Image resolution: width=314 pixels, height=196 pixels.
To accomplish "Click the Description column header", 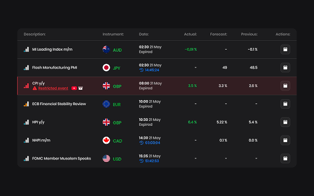I will (x=35, y=34).
